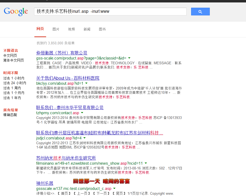246x196 pixels.
Task: Expand dropdown arrow next to gss-scale.com URL
Action: (129, 58)
